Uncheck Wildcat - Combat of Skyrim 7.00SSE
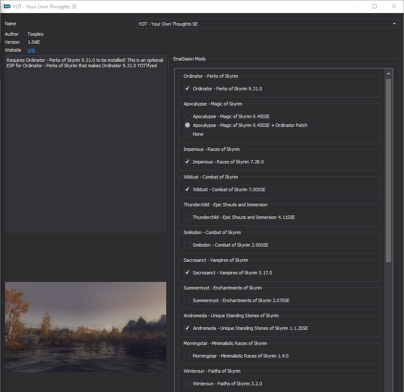The width and height of the screenshot is (404, 392). tap(187, 189)
